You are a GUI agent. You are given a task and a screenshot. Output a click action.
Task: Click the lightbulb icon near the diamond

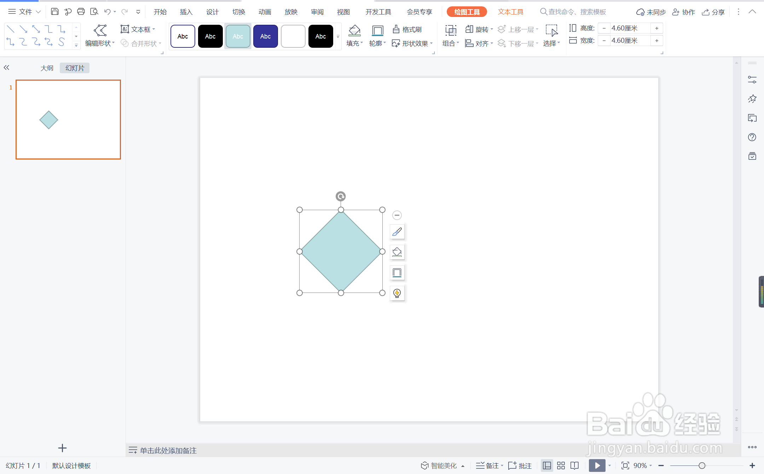pos(397,293)
